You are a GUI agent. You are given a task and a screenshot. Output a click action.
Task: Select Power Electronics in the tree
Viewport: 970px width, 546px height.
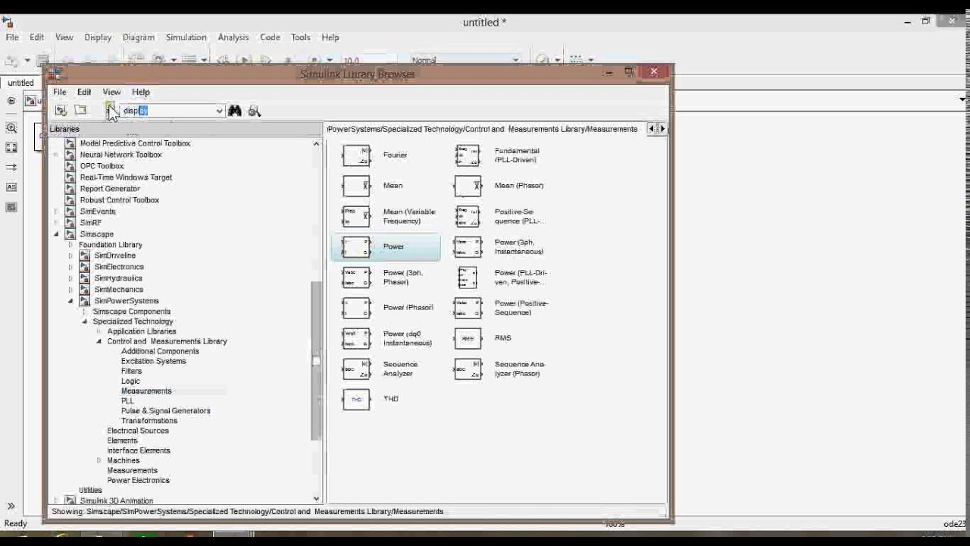pyautogui.click(x=138, y=480)
